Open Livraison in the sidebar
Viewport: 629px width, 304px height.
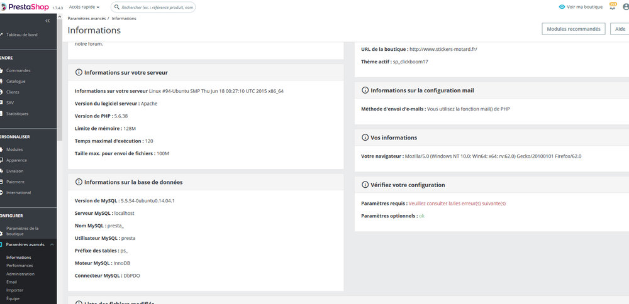15,171
